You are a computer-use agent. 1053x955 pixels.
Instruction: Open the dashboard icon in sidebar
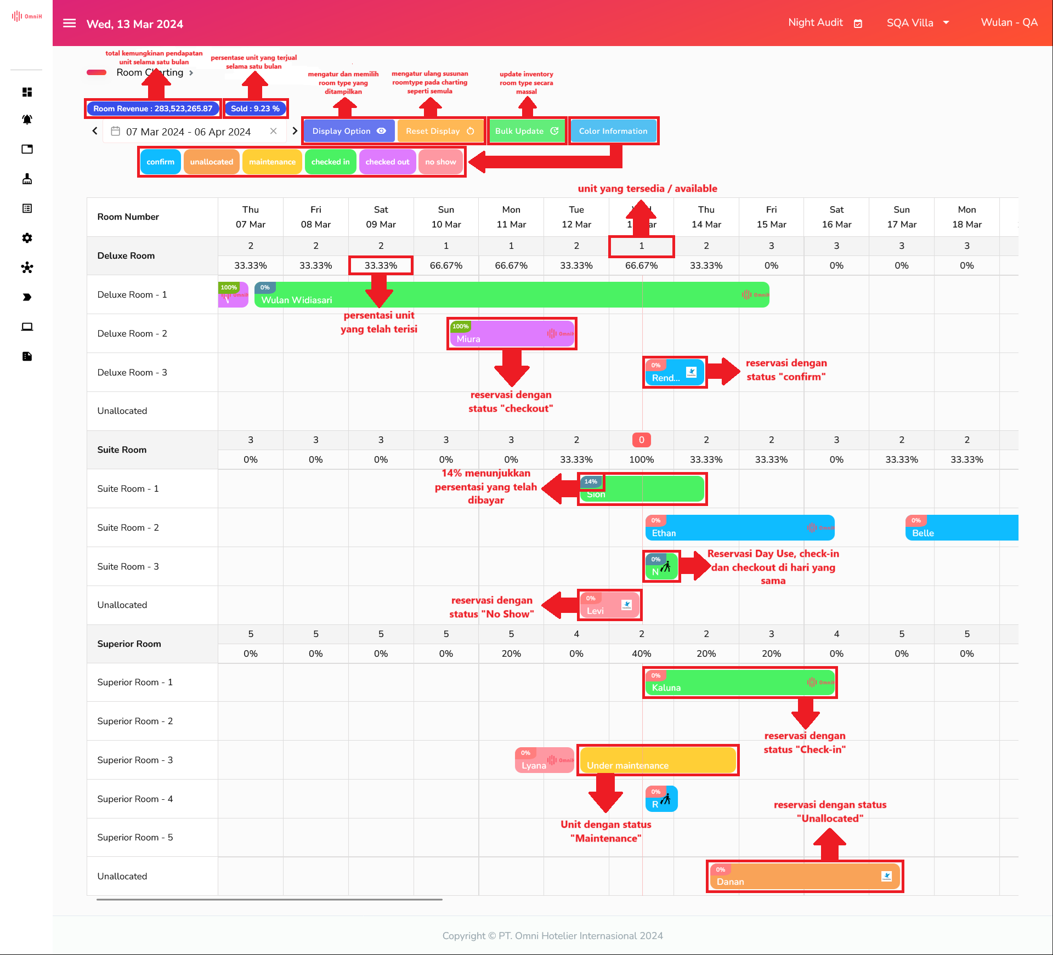(x=27, y=92)
